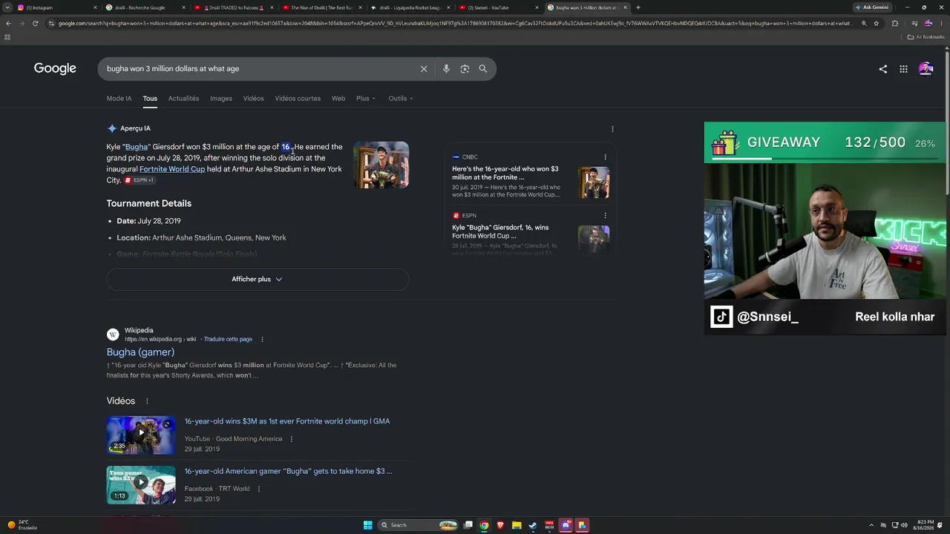Screen dimensions: 950x534
Task: Open options for TRT World video
Action: pos(258,489)
